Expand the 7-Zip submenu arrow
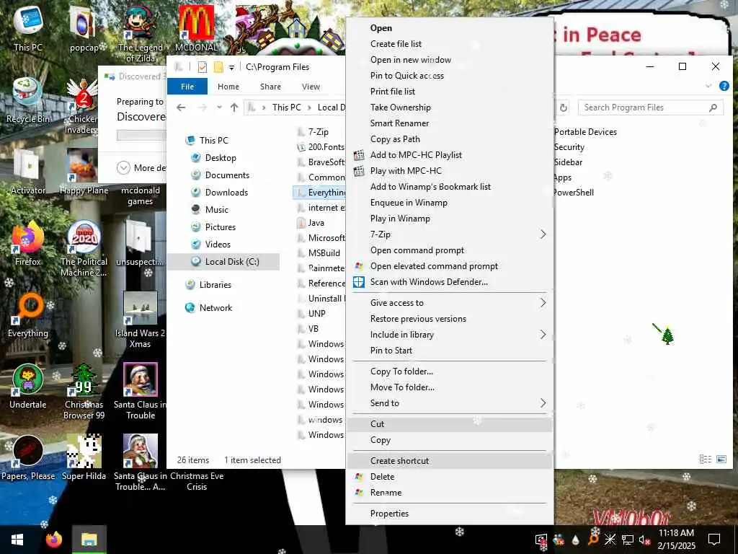738x554 pixels. 543,234
